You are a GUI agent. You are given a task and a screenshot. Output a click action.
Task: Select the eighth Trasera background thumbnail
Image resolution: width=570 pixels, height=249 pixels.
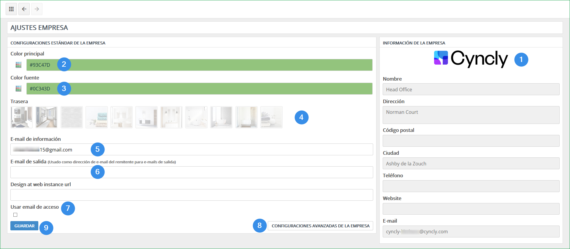[x=196, y=117]
